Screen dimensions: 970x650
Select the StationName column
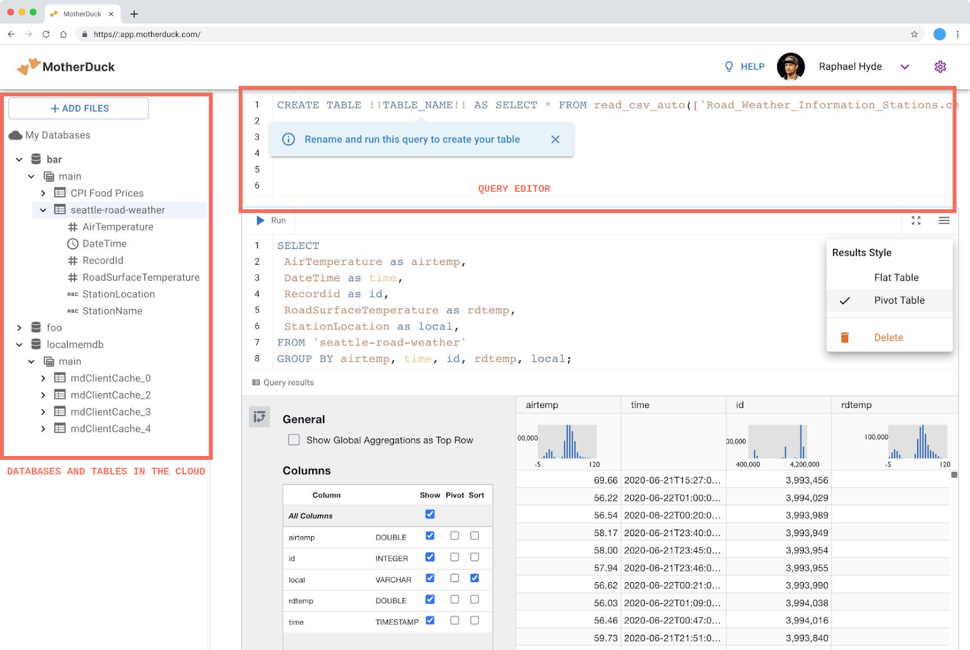pos(112,311)
